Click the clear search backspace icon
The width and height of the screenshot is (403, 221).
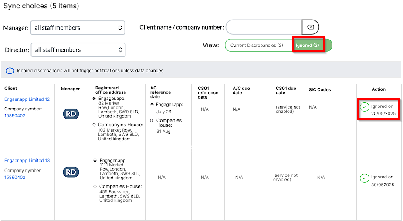click(310, 27)
